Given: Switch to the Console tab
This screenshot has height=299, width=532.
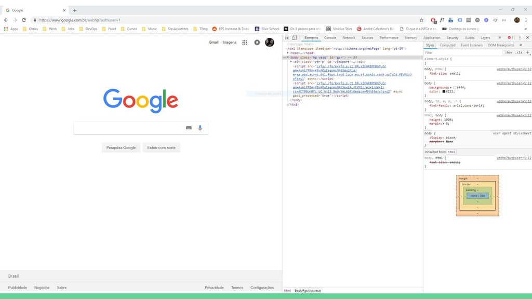Looking at the screenshot, I should 330,37.
